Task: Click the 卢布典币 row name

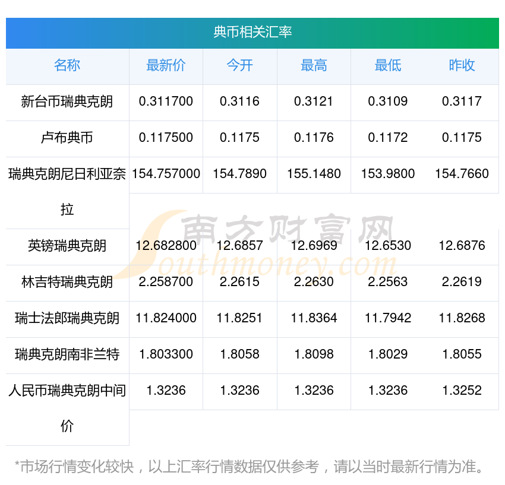Action: [x=67, y=138]
